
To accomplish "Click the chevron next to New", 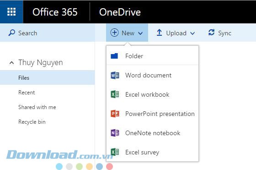I will pos(140,33).
